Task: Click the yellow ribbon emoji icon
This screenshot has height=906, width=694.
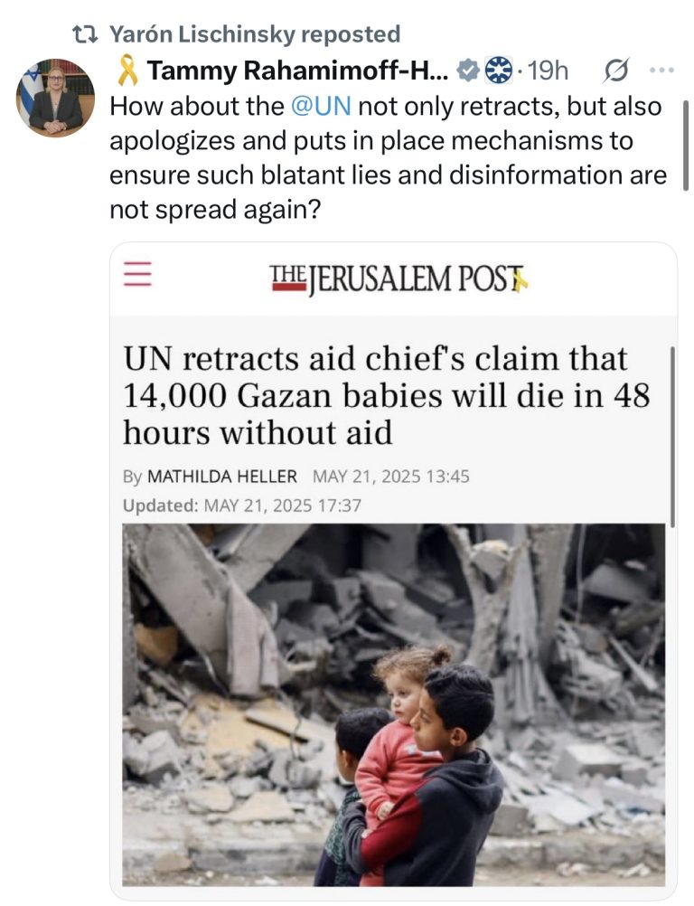Action: click(x=127, y=71)
